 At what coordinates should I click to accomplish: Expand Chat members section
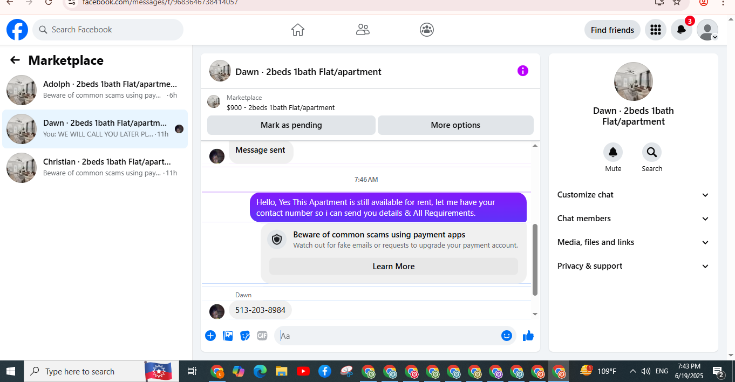634,219
